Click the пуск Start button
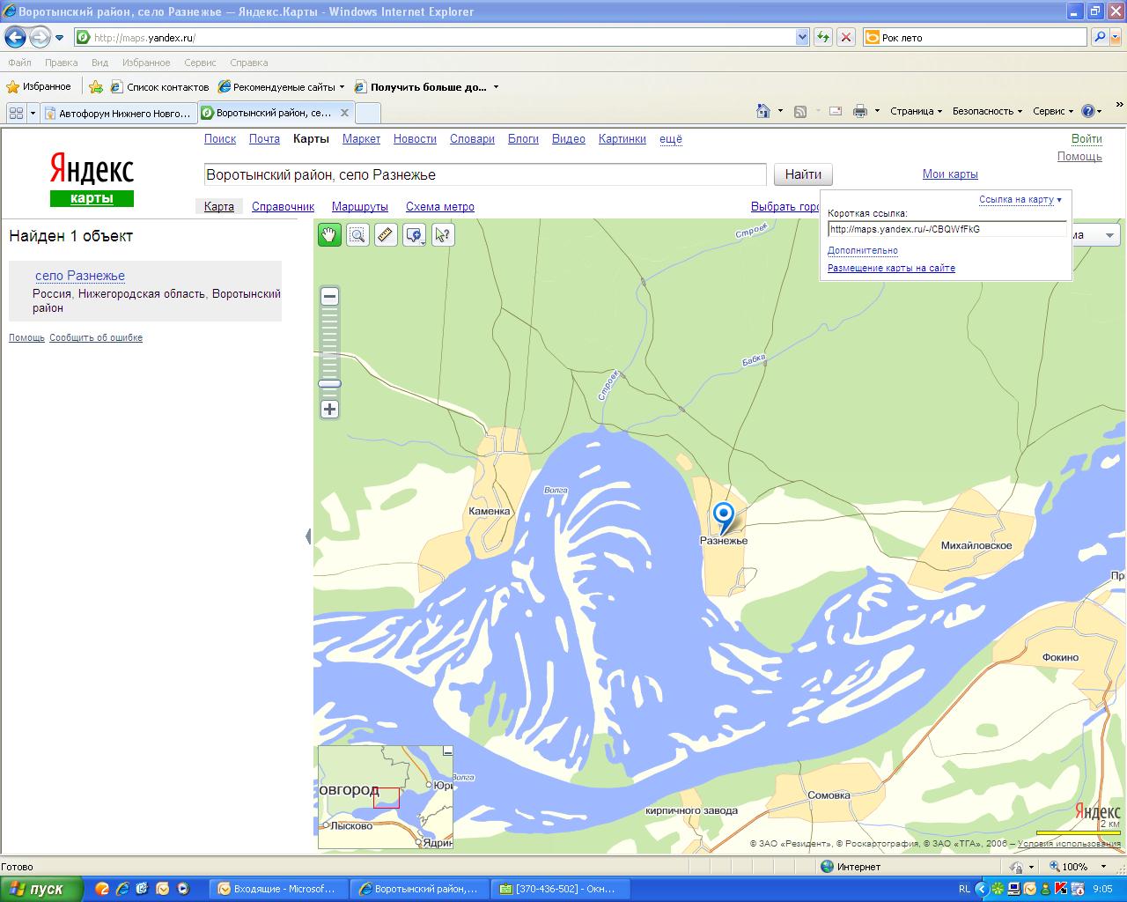The height and width of the screenshot is (902, 1127). (41, 889)
